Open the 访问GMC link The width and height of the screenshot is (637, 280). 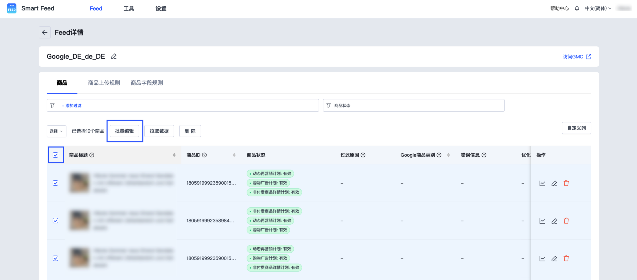pos(577,57)
